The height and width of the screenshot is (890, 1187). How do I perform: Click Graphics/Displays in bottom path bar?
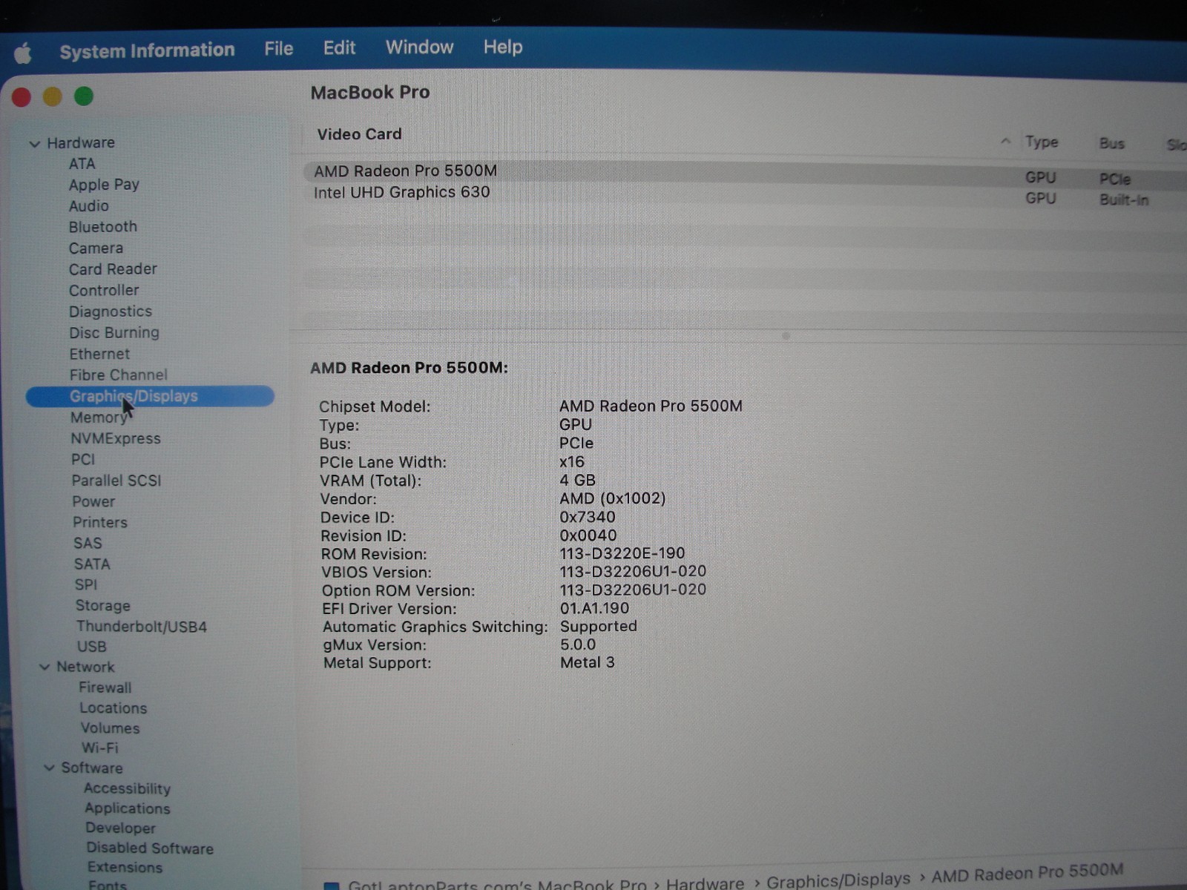tap(838, 880)
